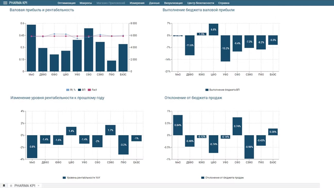This screenshot has height=188, width=334.
Task: Toggle the Fact legend series
Action: click(92, 90)
